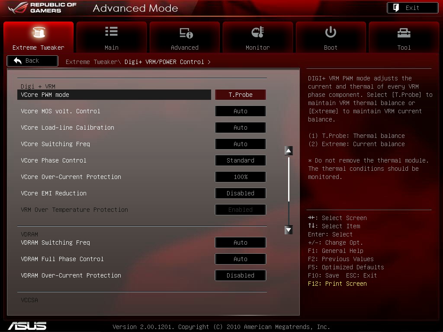
Task: Click the scroll down arrow
Action: 289,230
